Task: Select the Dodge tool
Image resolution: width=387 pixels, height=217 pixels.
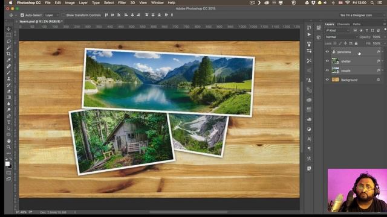Action: 8,110
